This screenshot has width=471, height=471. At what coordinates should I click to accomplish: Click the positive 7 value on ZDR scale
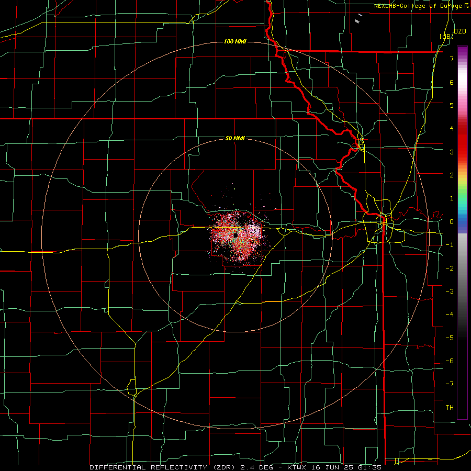coord(452,59)
